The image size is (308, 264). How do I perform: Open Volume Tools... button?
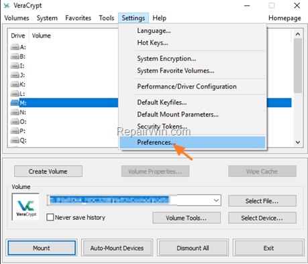(187, 218)
